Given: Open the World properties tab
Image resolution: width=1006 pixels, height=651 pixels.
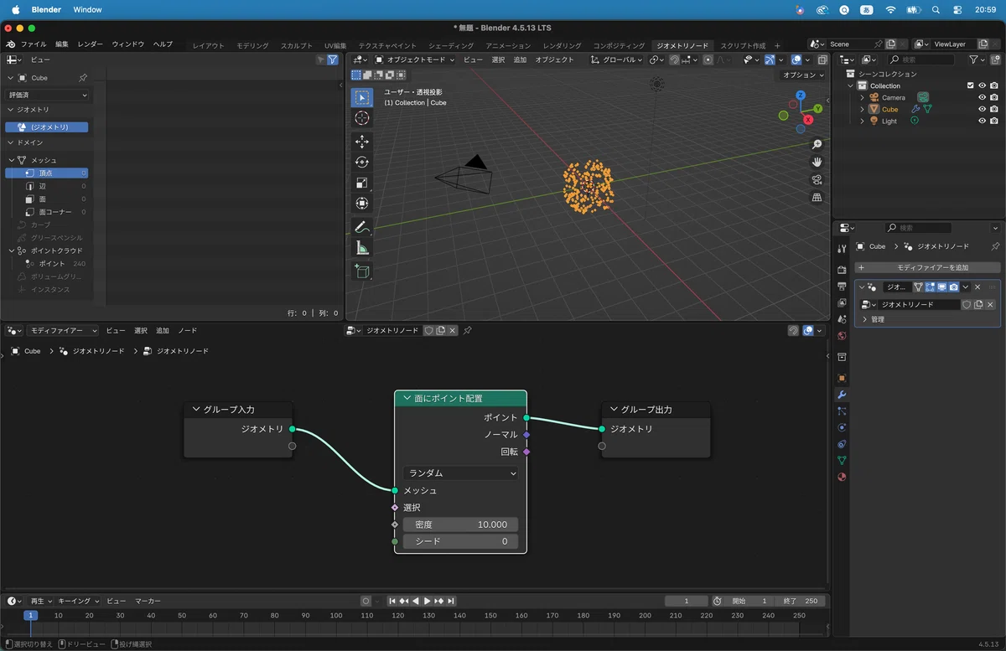Looking at the screenshot, I should [842, 336].
